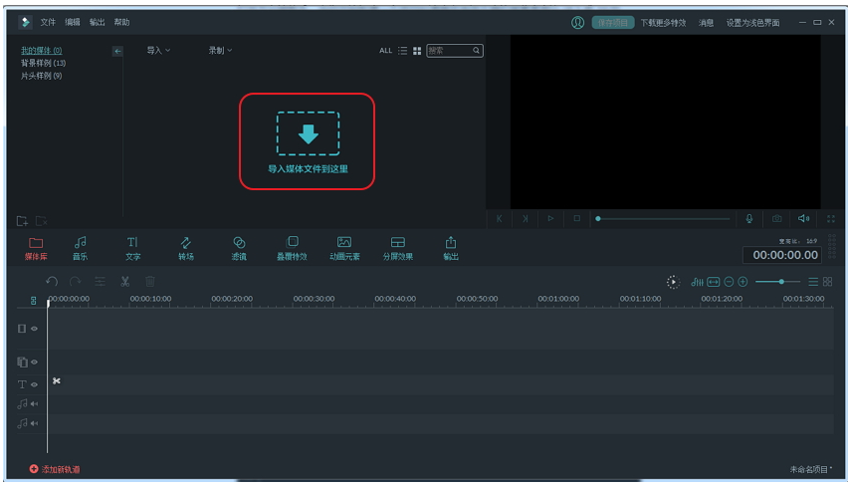Select 背景样例 (13) folder
This screenshot has height=486, width=848.
(x=43, y=63)
